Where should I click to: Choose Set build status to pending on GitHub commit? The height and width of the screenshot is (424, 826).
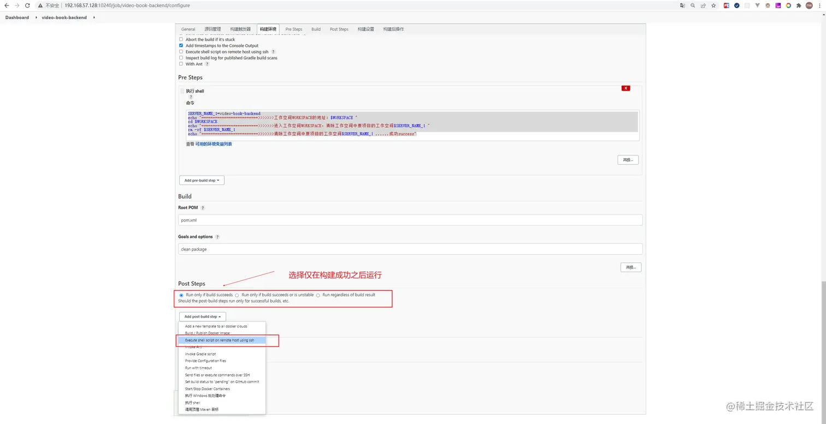point(222,381)
